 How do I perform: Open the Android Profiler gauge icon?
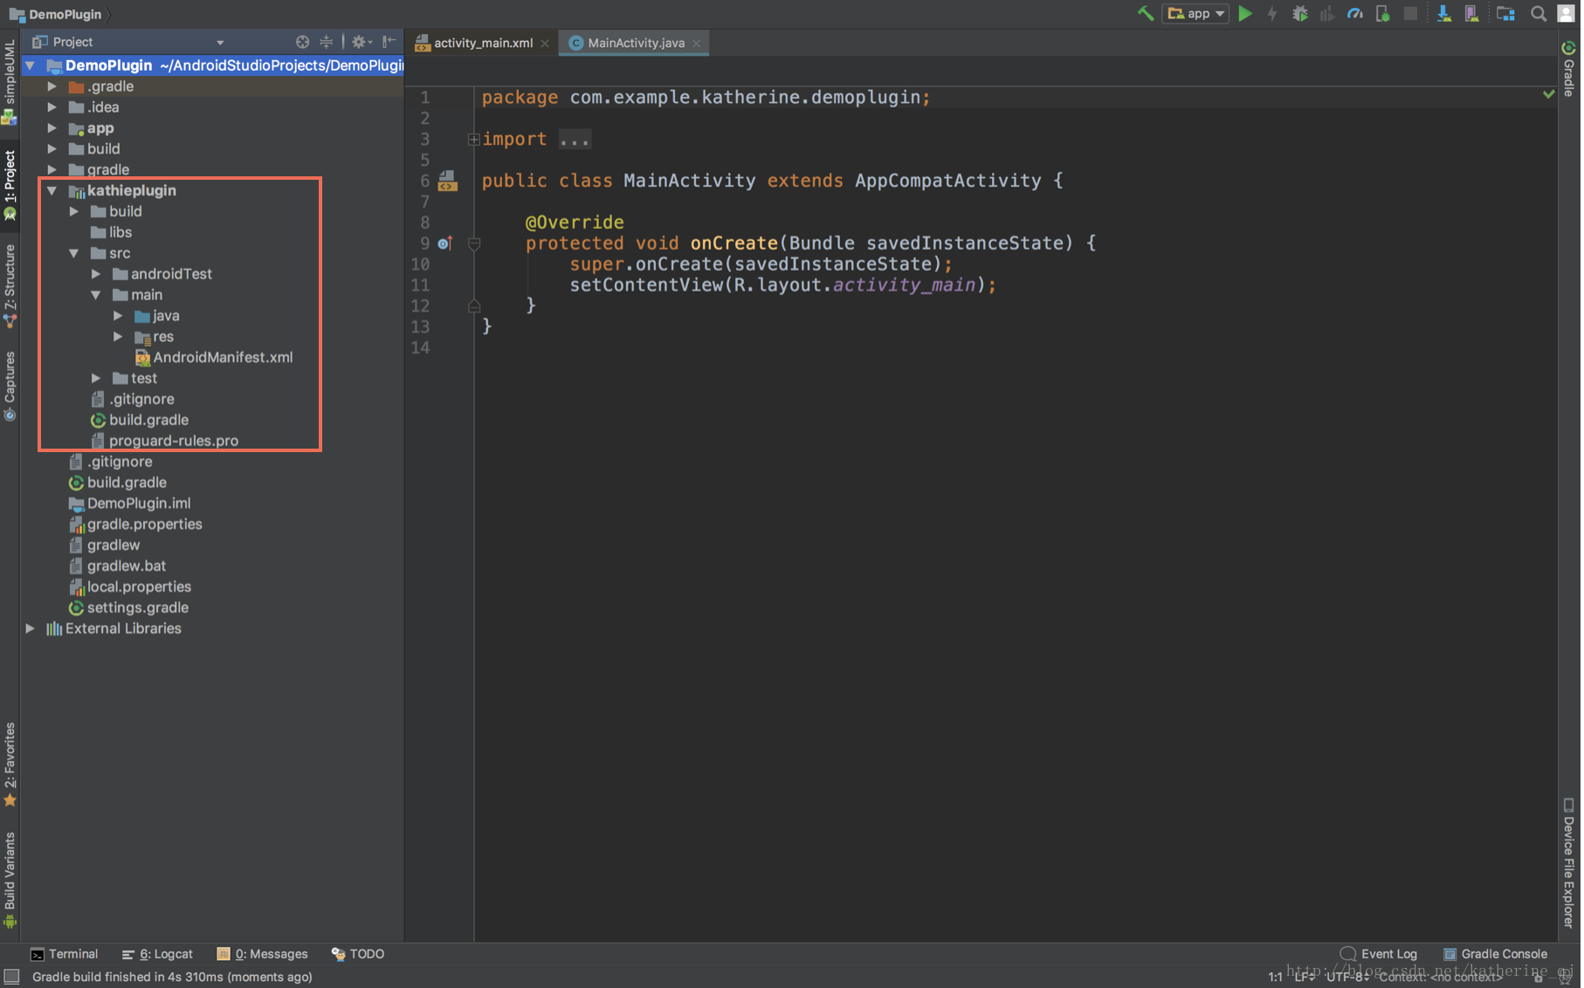click(x=1355, y=14)
